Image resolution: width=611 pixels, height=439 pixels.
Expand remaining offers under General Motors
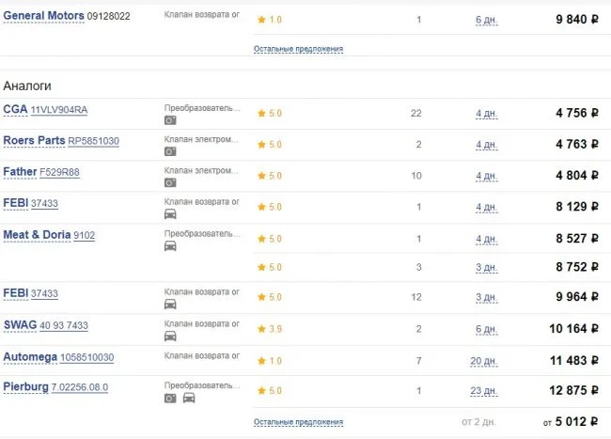(298, 49)
